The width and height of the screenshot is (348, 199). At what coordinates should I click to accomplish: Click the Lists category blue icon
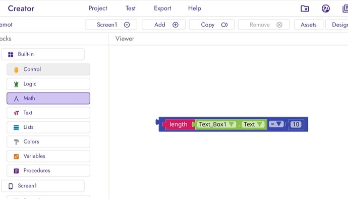(16, 127)
